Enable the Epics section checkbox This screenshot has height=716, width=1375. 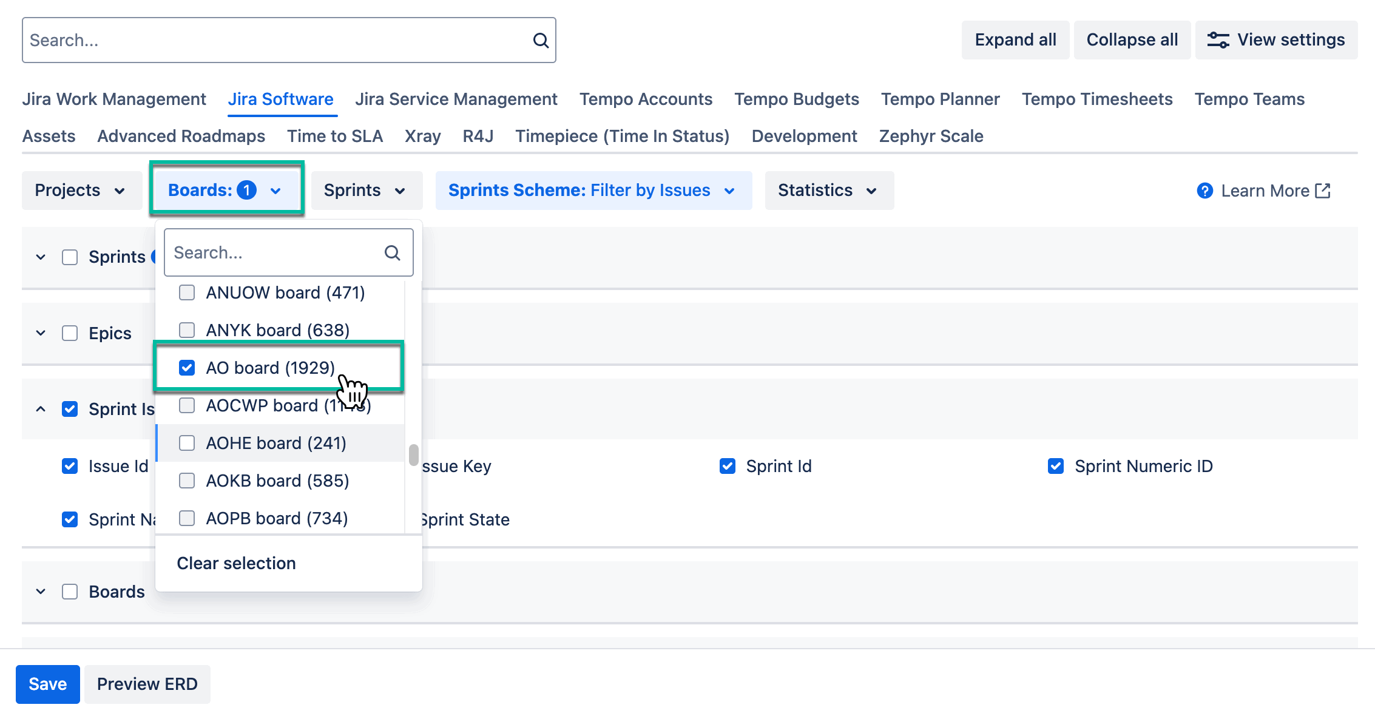click(70, 333)
